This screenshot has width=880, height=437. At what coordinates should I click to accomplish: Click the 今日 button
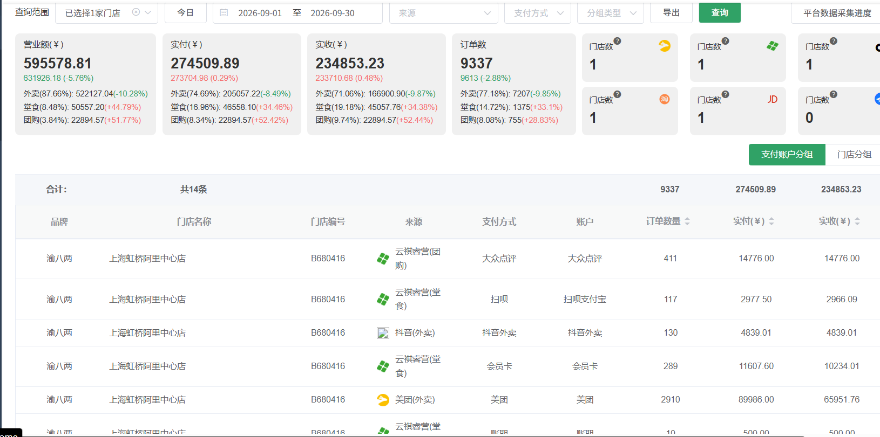click(x=185, y=12)
